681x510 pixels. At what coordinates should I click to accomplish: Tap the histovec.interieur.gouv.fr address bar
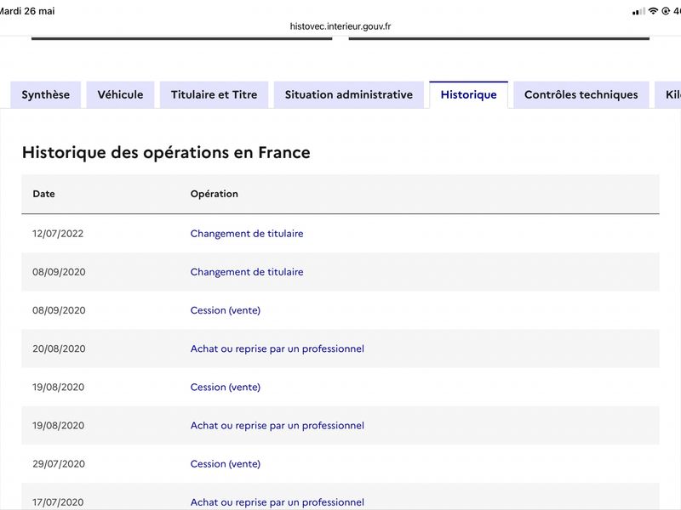point(340,26)
